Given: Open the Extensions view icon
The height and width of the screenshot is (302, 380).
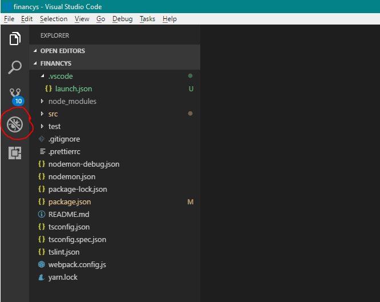Looking at the screenshot, I should click(x=15, y=153).
